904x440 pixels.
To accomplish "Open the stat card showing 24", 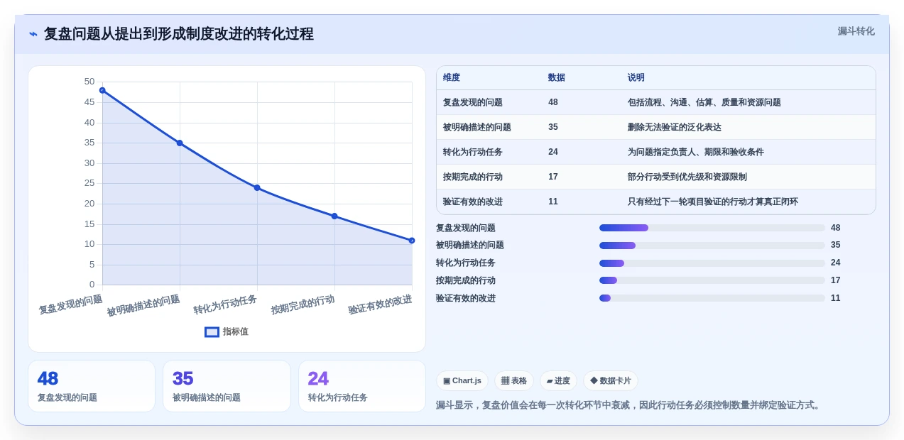I will [362, 386].
